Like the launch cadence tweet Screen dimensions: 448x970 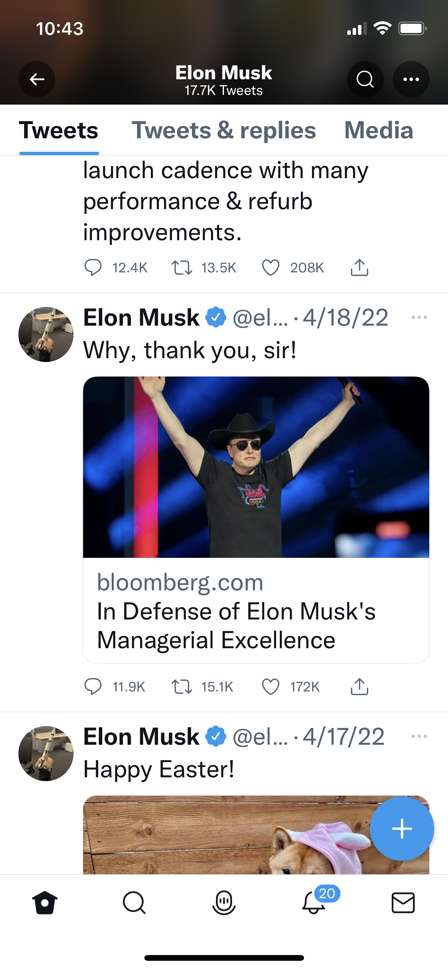[x=271, y=267]
